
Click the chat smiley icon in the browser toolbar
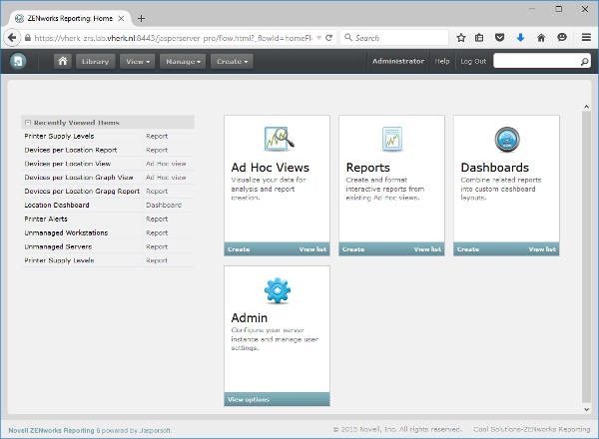coord(562,37)
